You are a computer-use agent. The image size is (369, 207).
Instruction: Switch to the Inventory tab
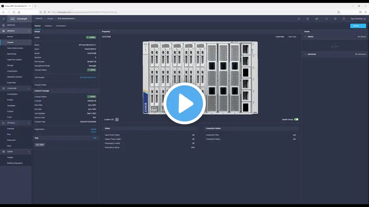pyautogui.click(x=48, y=26)
